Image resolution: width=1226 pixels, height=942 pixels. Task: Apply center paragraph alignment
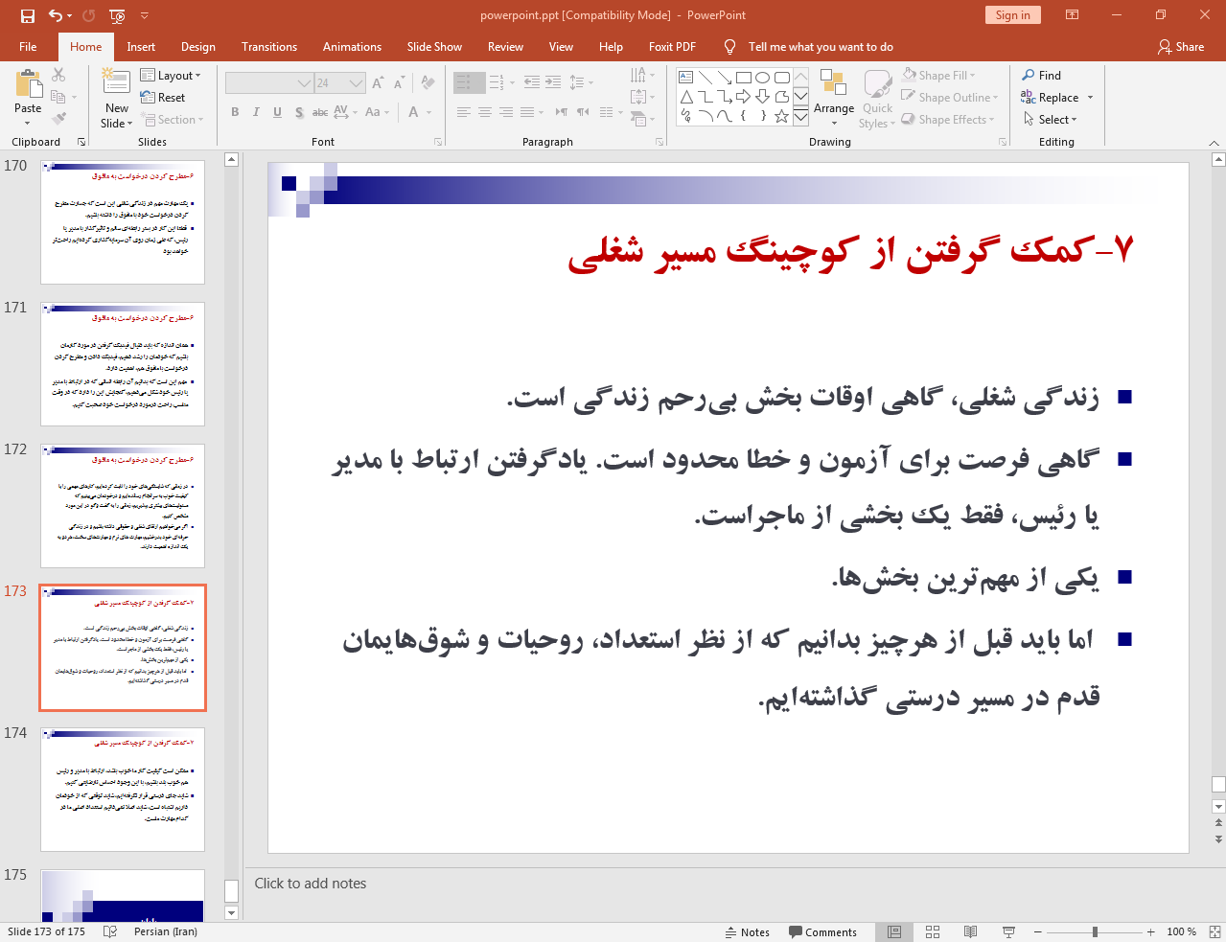pos(484,112)
